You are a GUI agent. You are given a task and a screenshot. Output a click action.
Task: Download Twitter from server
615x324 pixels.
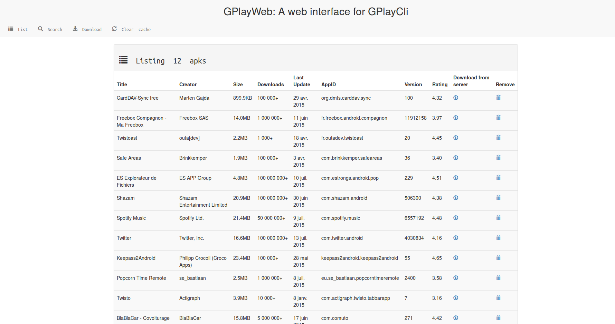456,238
